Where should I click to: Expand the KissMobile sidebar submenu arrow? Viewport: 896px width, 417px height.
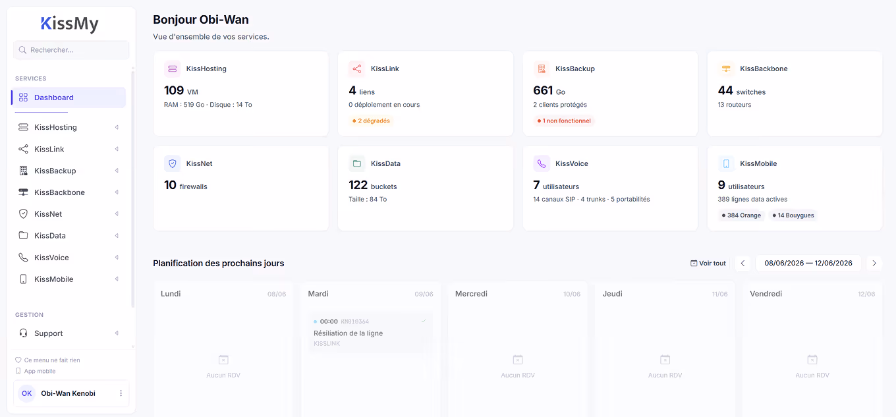117,279
